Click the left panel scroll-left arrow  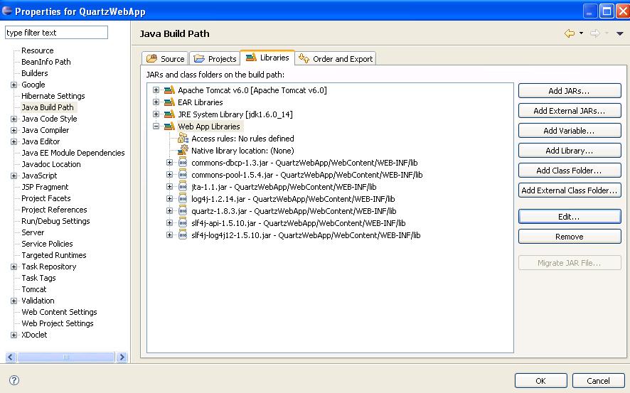(11, 357)
